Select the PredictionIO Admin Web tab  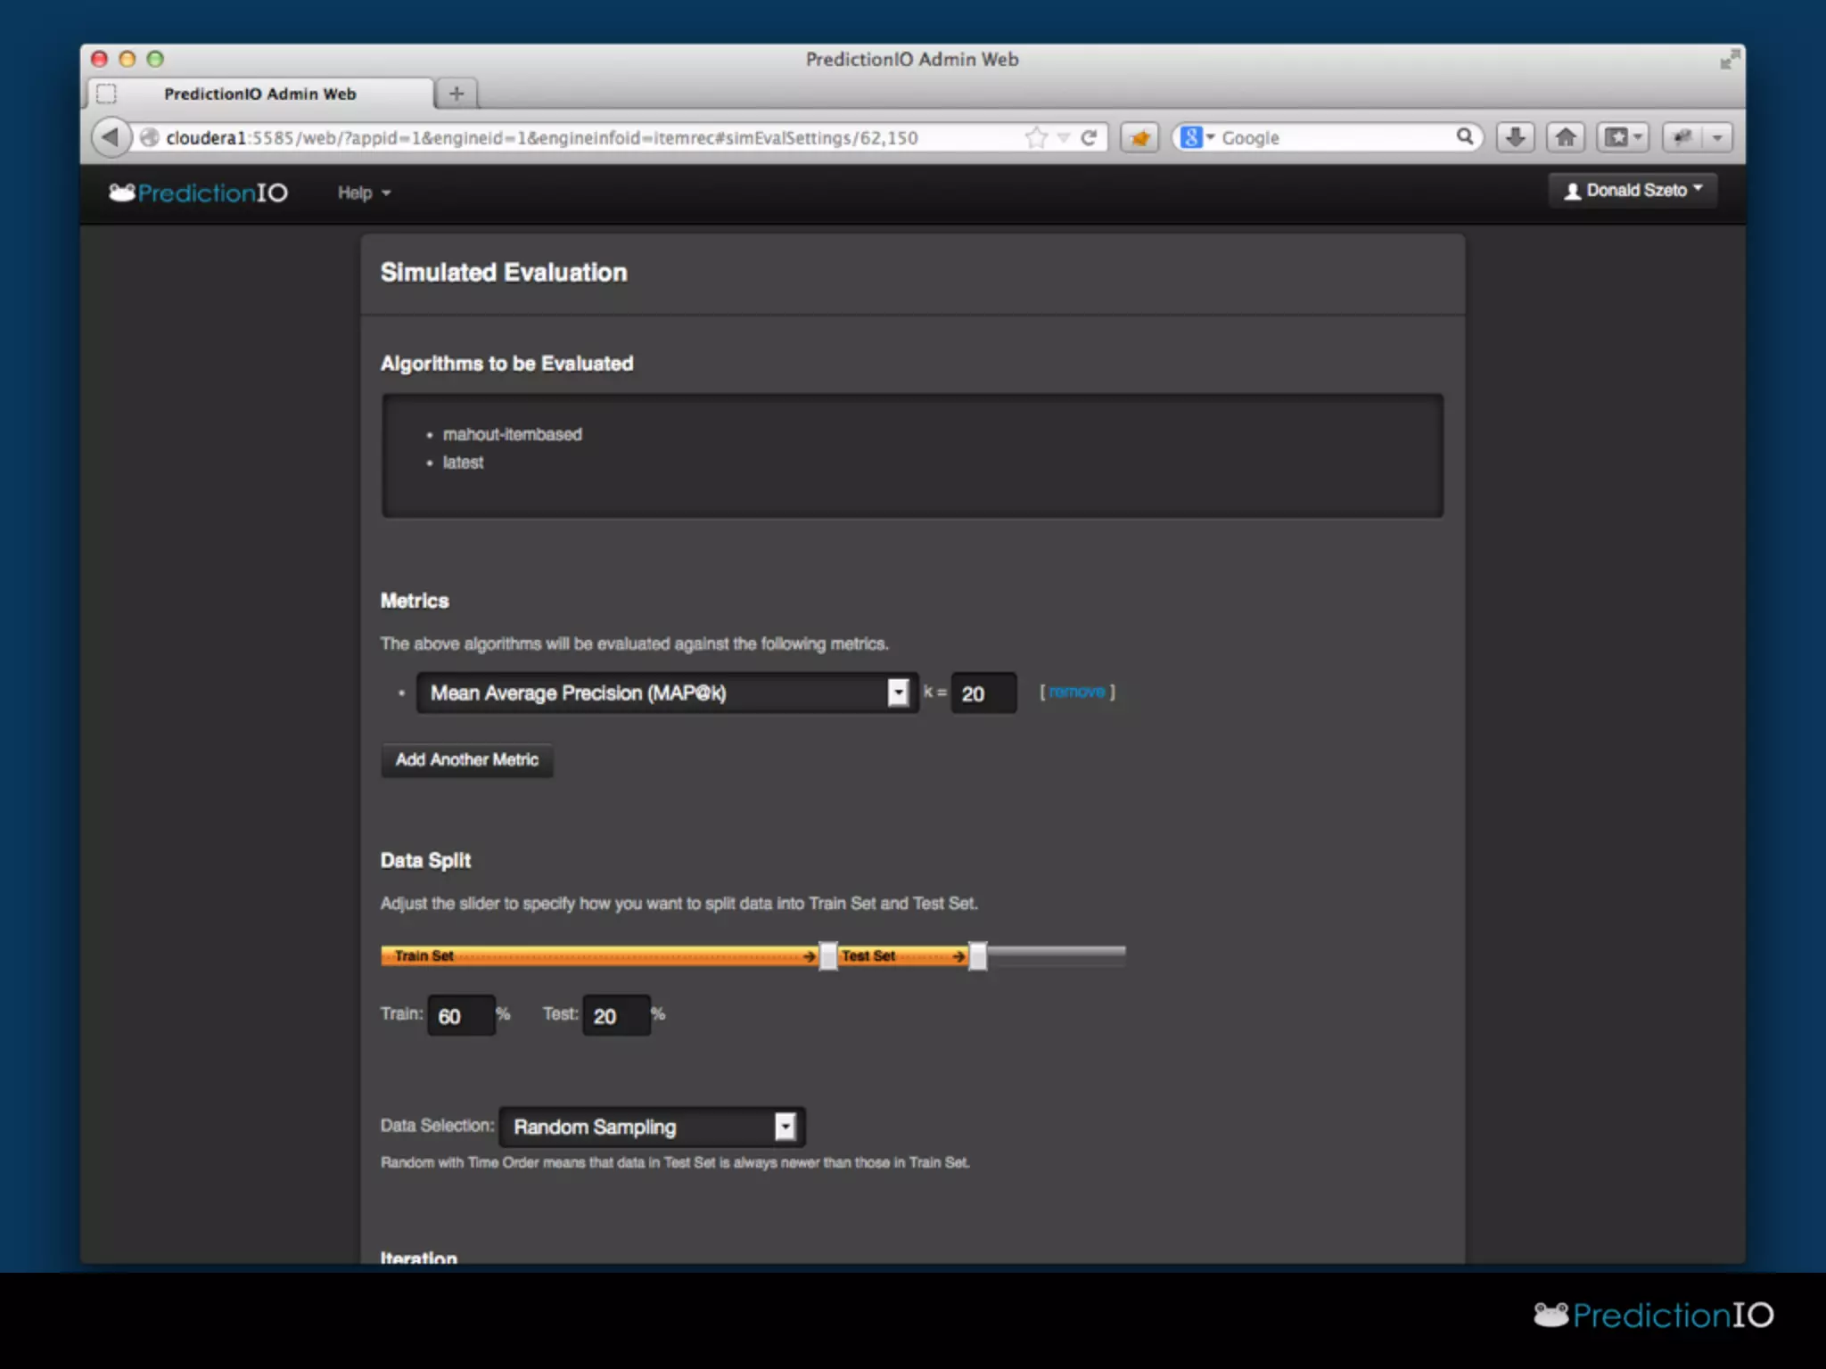click(260, 94)
